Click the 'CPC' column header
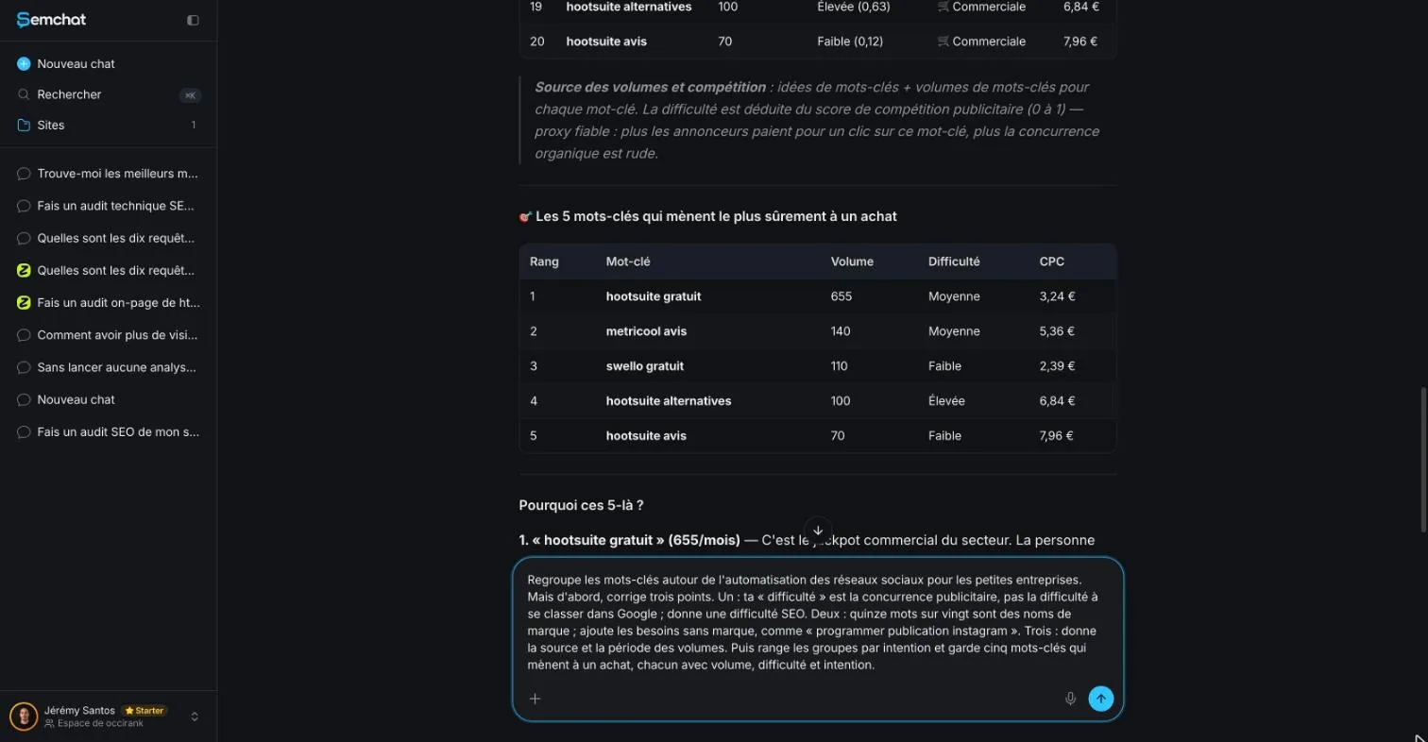This screenshot has height=742, width=1428. tap(1051, 261)
